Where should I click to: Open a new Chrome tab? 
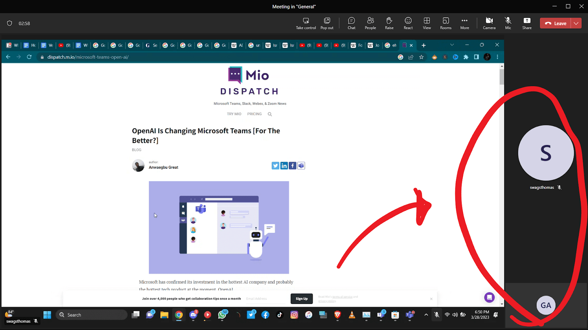[x=424, y=45]
